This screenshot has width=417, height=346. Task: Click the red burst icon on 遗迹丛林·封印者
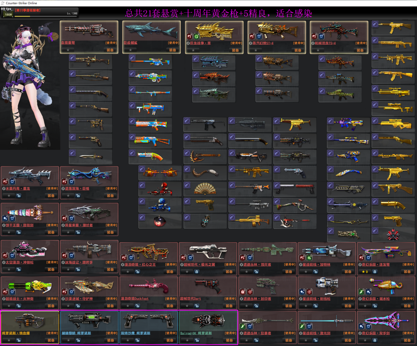click(x=243, y=292)
